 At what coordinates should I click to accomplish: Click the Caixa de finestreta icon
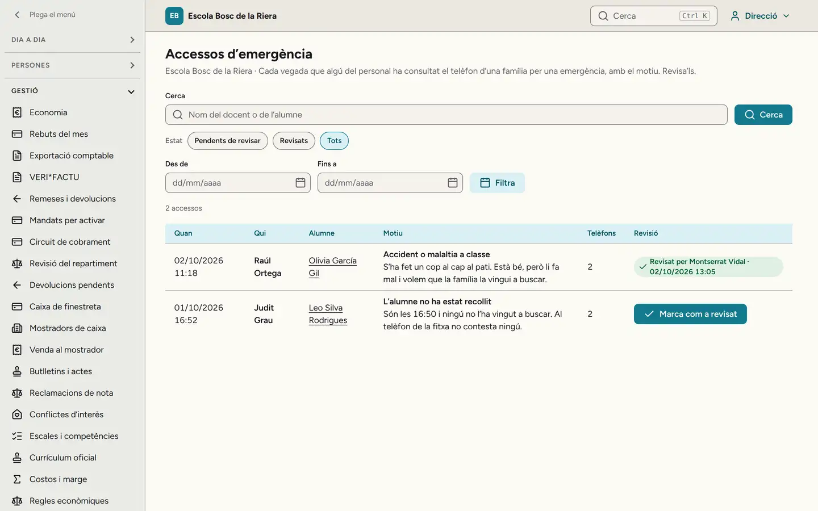point(17,307)
